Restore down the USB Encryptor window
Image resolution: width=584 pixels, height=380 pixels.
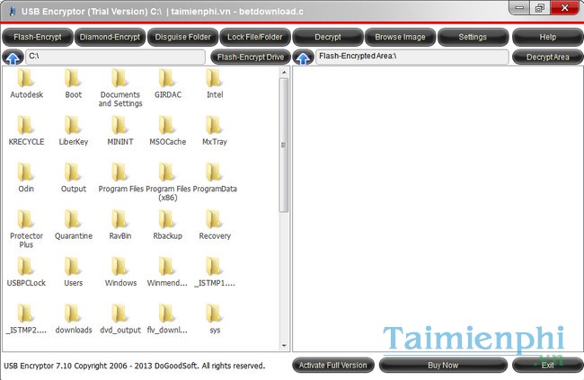click(540, 8)
